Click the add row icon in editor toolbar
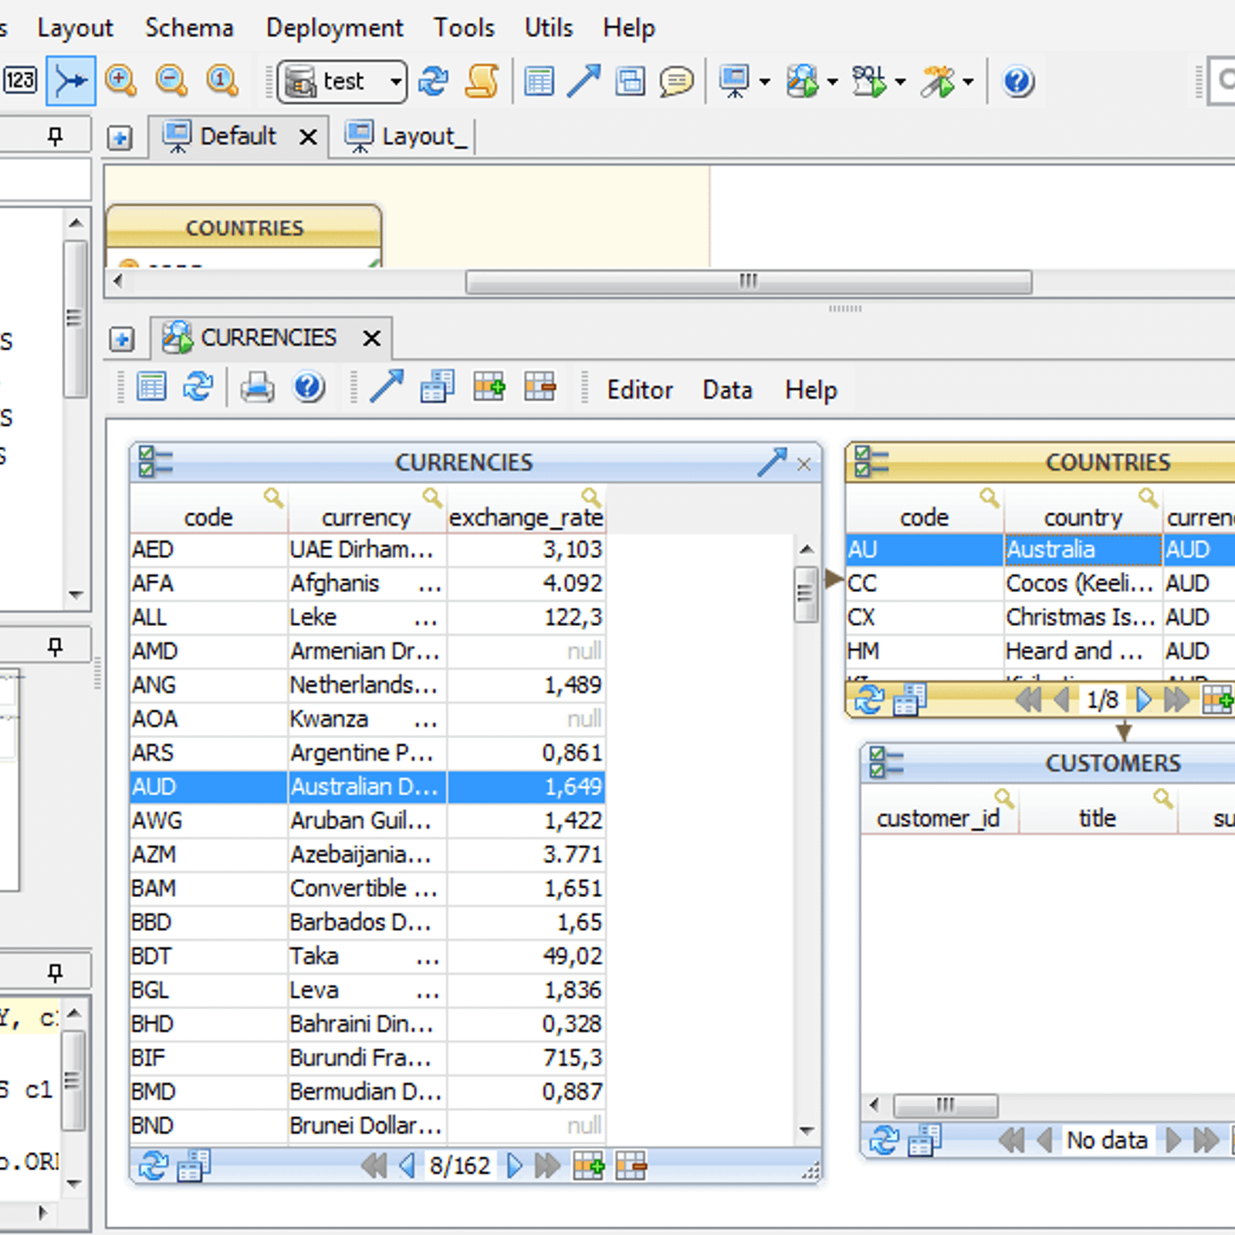Image resolution: width=1235 pixels, height=1235 pixels. point(489,386)
